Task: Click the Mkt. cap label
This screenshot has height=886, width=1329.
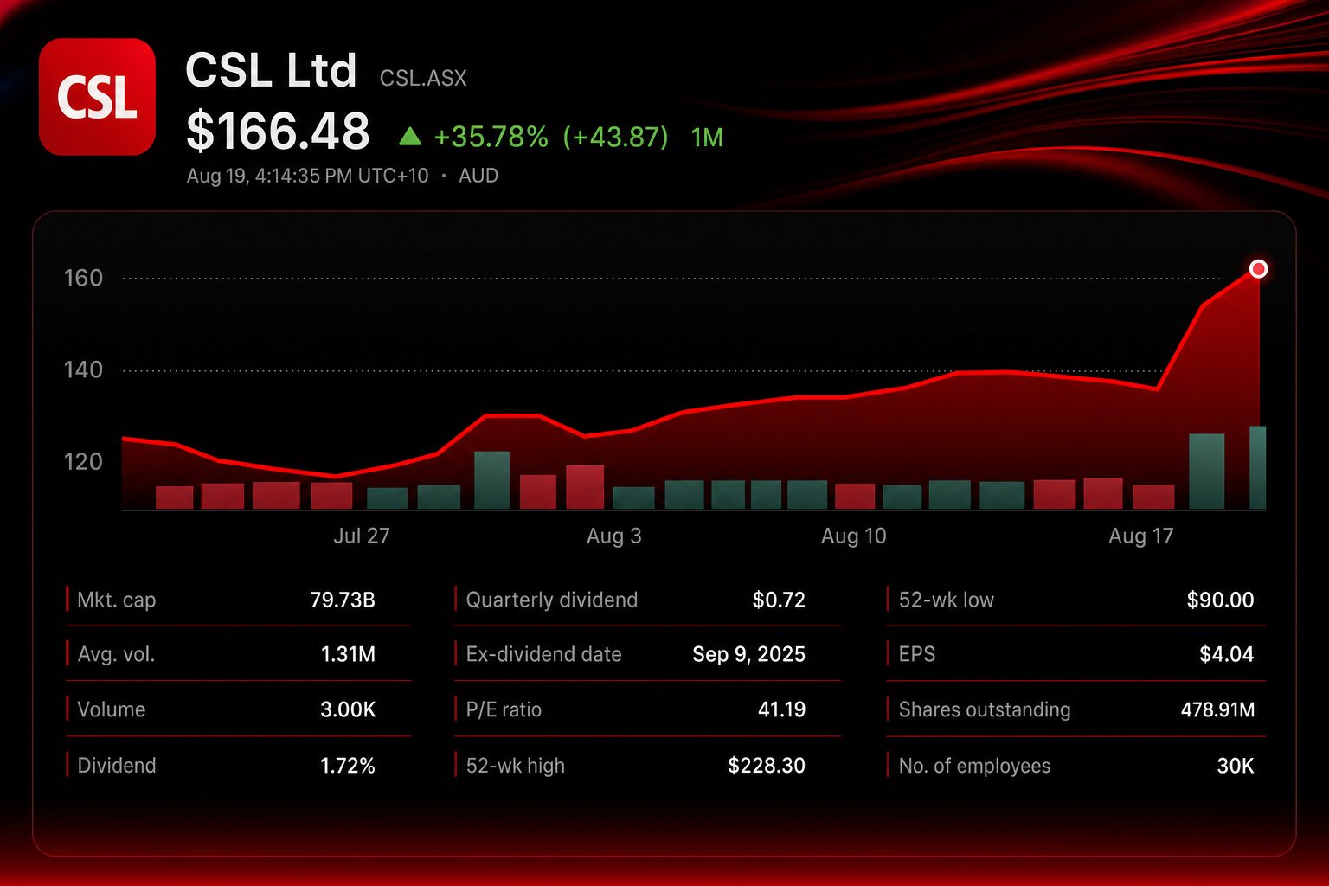Action: (117, 600)
